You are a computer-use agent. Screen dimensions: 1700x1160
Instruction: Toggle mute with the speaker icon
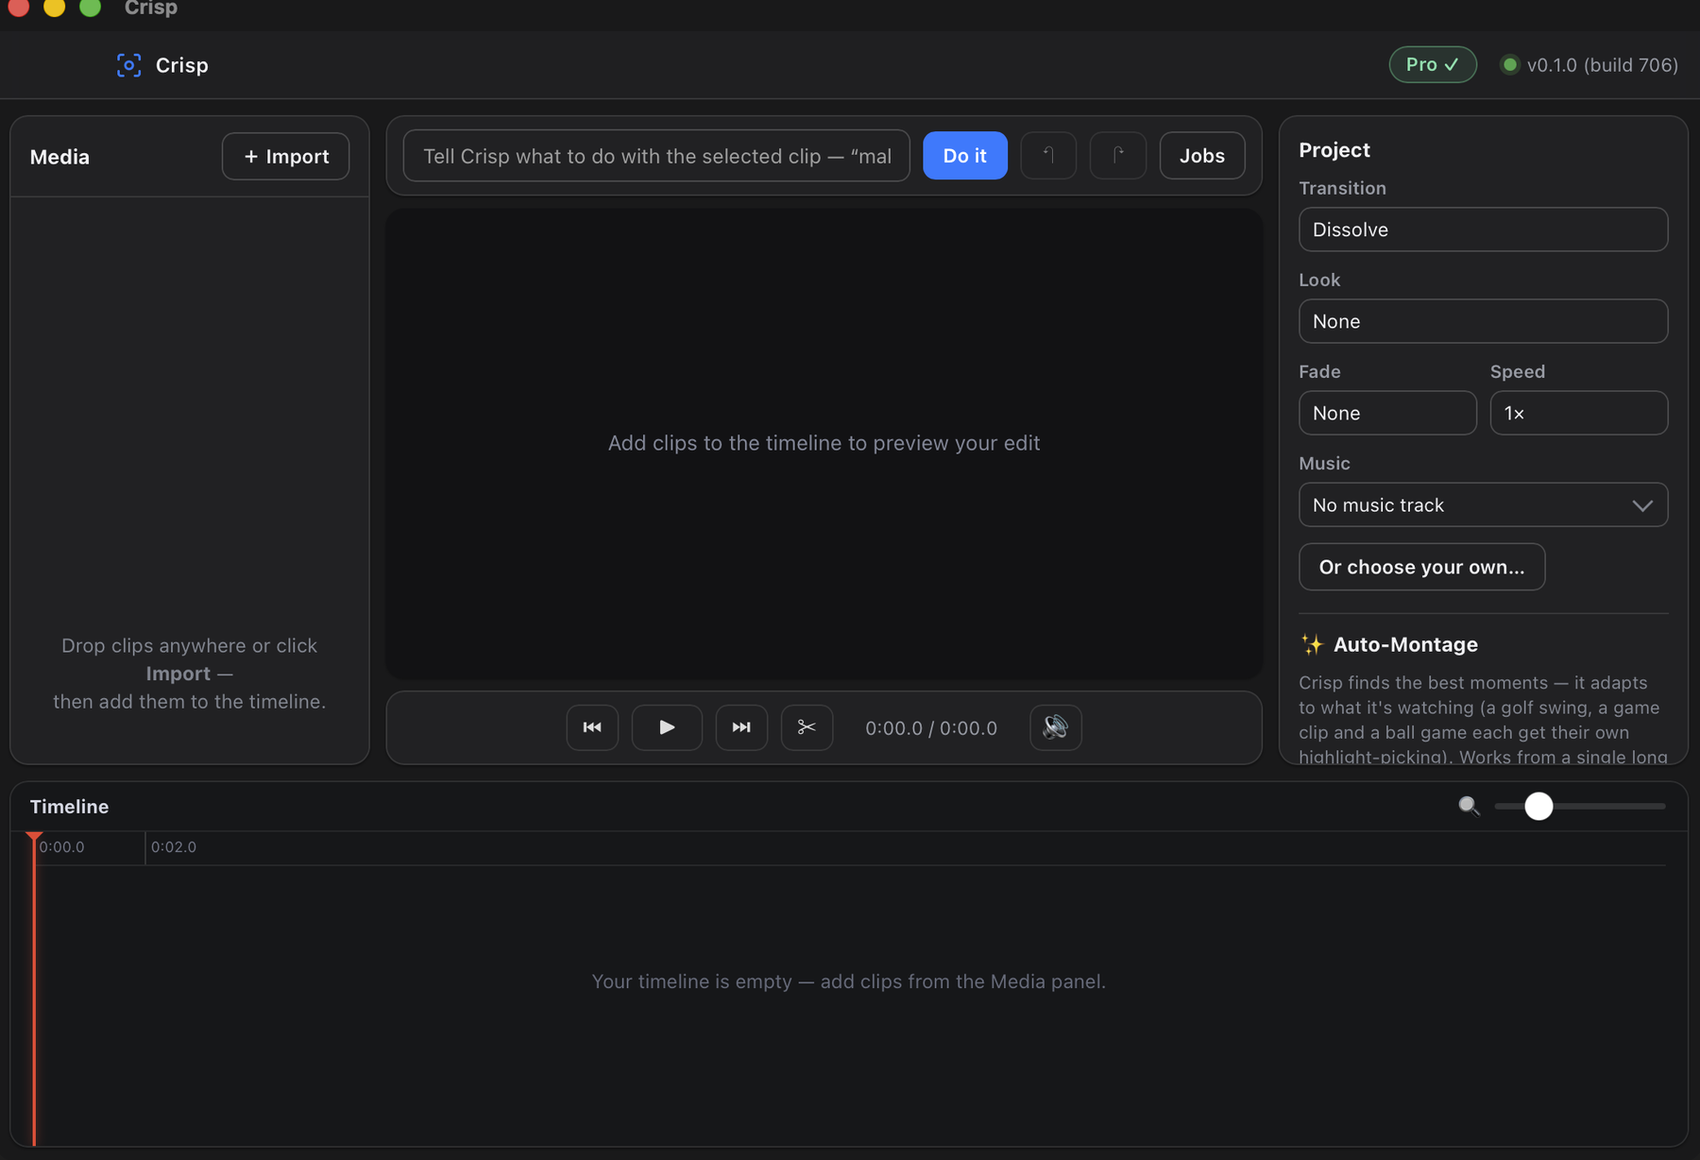point(1055,727)
